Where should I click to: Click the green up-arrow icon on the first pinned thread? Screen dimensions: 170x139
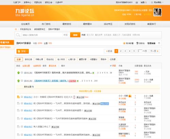click(18, 73)
